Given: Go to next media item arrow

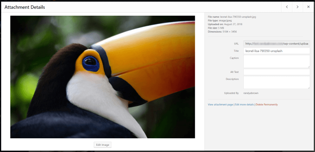Looking at the screenshot, I should pyautogui.click(x=298, y=7).
